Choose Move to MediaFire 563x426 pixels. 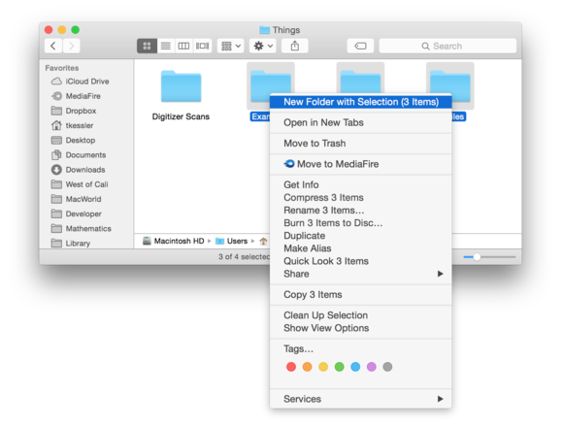coord(360,164)
